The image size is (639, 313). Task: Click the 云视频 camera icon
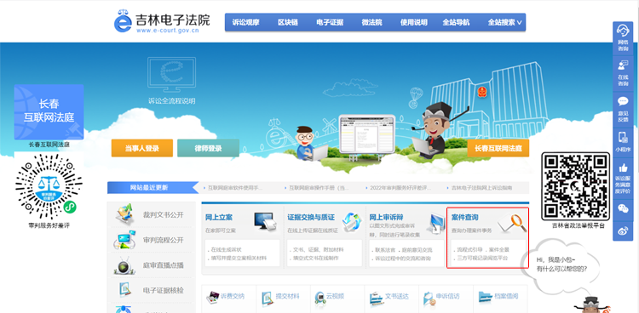[x=319, y=299]
